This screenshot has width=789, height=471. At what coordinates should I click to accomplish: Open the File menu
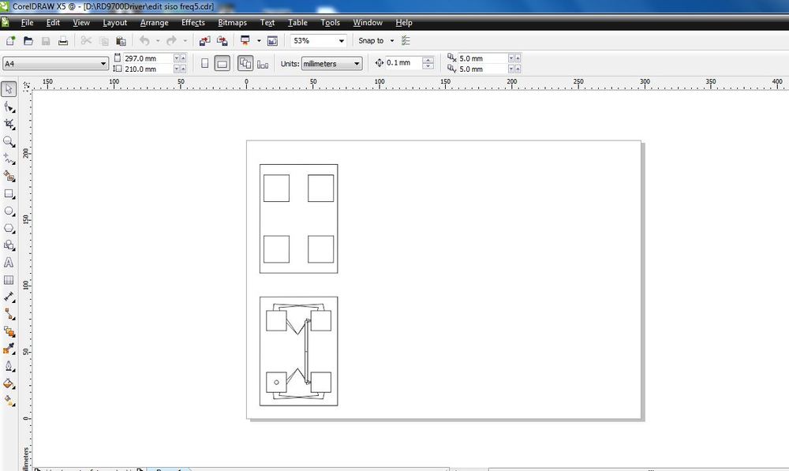coord(27,23)
